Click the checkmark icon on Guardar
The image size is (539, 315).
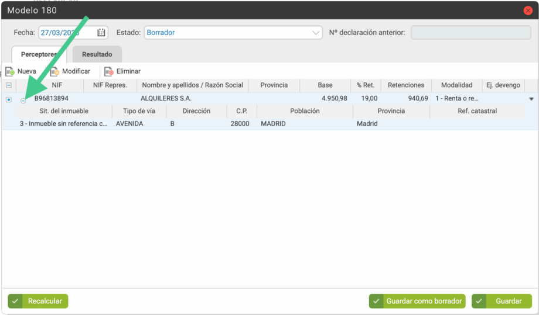coord(480,301)
